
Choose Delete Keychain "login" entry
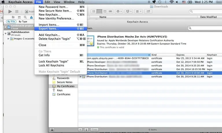click(61, 39)
